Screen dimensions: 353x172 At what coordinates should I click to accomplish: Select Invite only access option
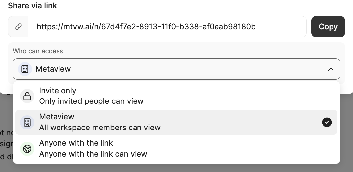click(176, 96)
